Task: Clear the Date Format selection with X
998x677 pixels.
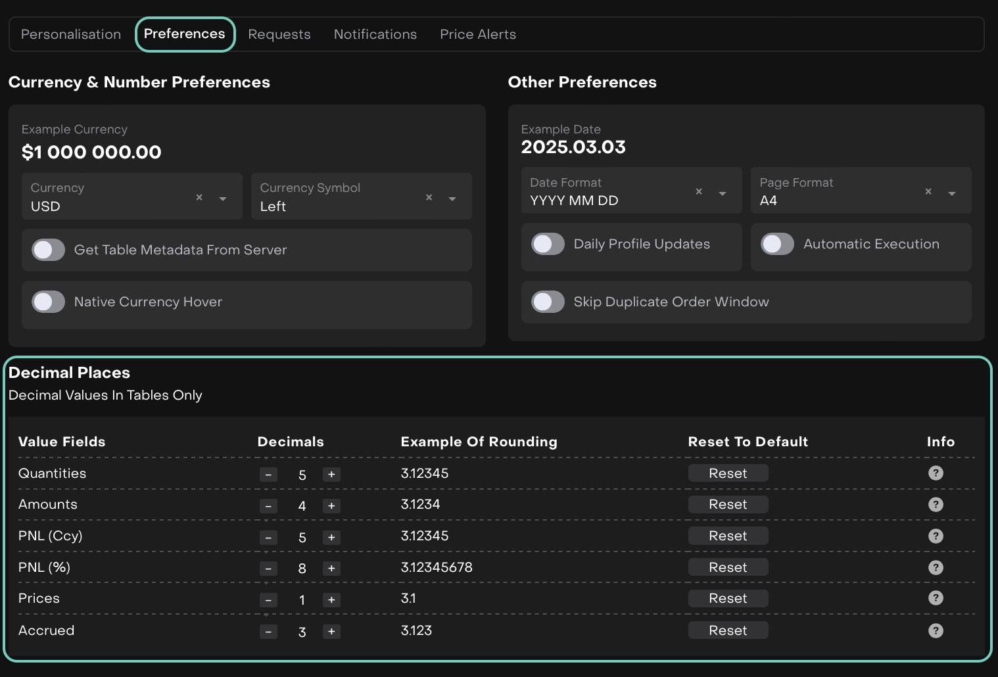Action: (x=699, y=191)
